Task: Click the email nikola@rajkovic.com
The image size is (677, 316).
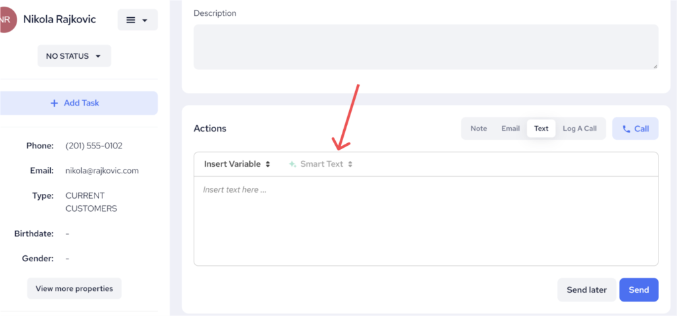Action: click(102, 170)
